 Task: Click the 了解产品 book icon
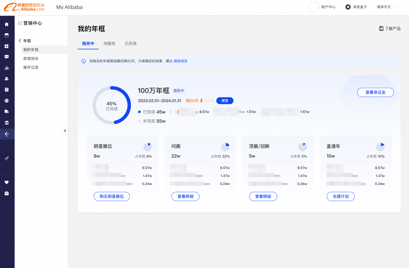click(x=381, y=28)
